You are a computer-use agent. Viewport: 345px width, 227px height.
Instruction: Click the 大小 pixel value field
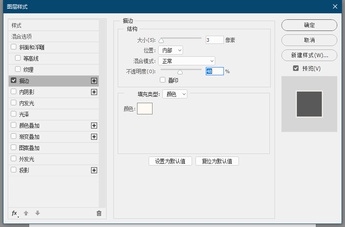(x=214, y=40)
